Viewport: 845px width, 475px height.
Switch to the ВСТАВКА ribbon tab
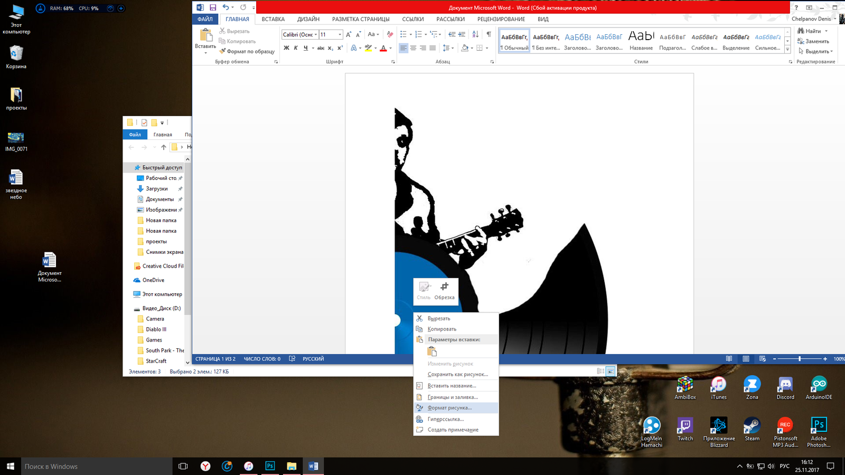[x=273, y=19]
